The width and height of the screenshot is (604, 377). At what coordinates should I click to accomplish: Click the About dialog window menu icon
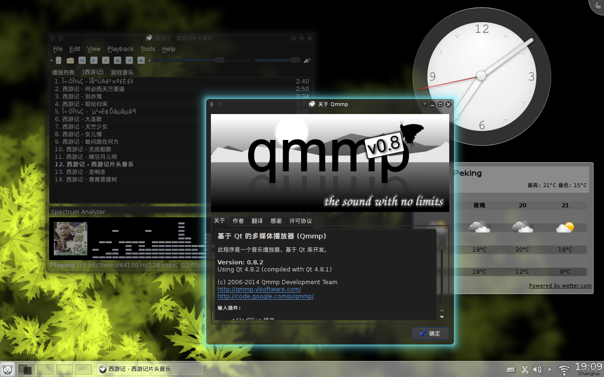point(211,104)
